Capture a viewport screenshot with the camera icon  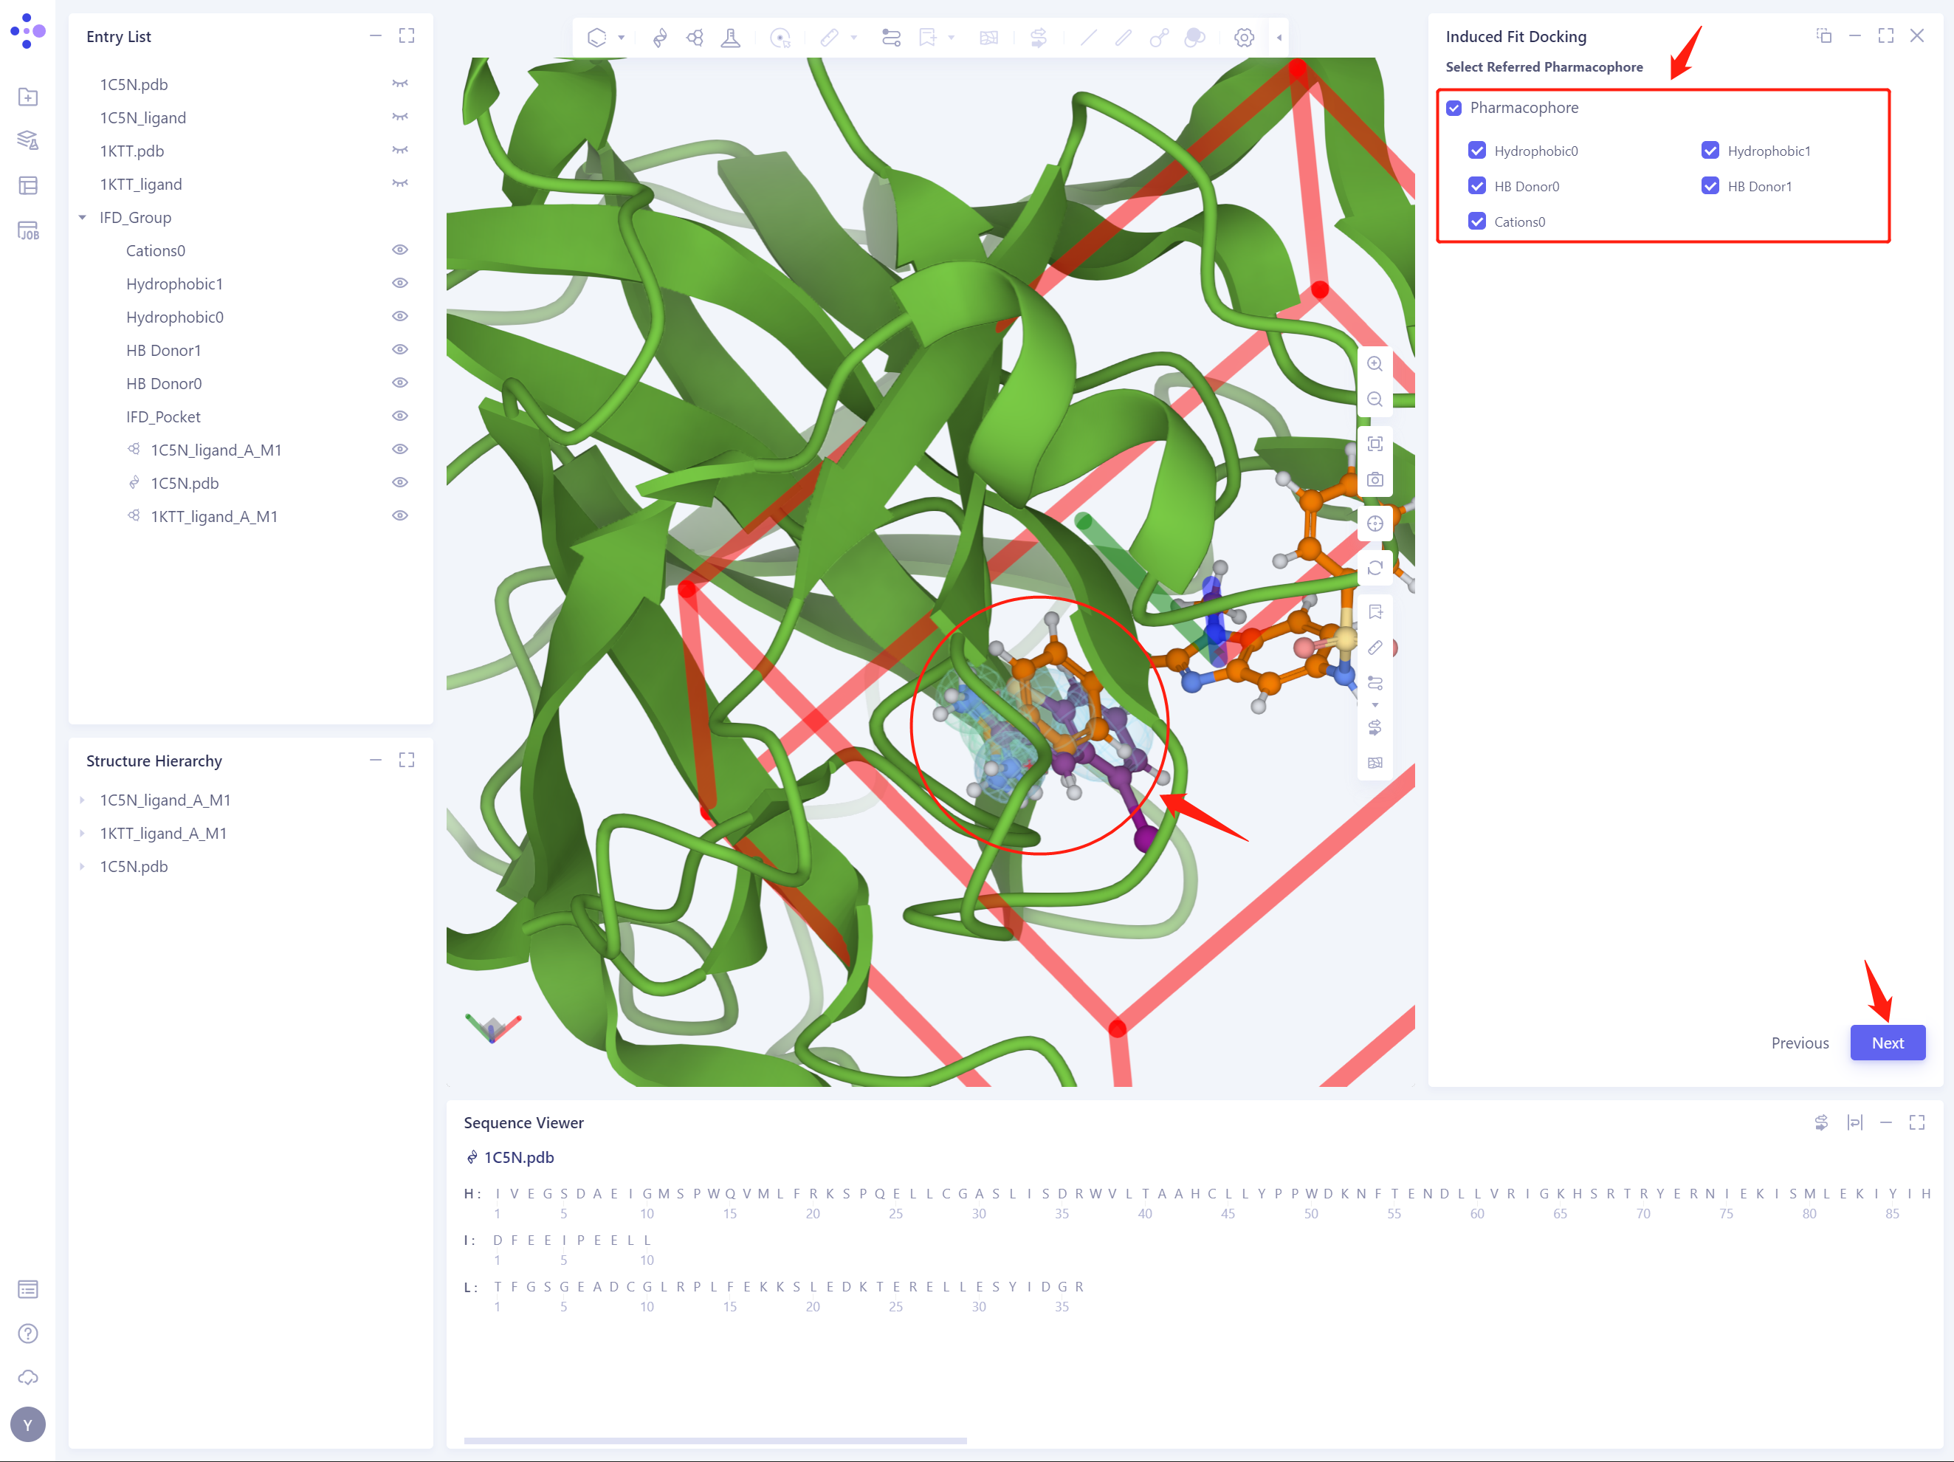pos(1375,478)
